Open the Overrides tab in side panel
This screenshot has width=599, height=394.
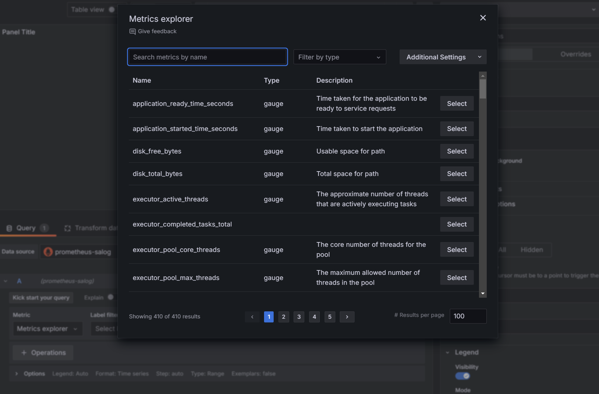pos(575,54)
